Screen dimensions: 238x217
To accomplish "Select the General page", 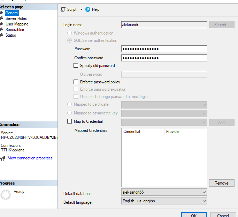I will tap(12, 13).
